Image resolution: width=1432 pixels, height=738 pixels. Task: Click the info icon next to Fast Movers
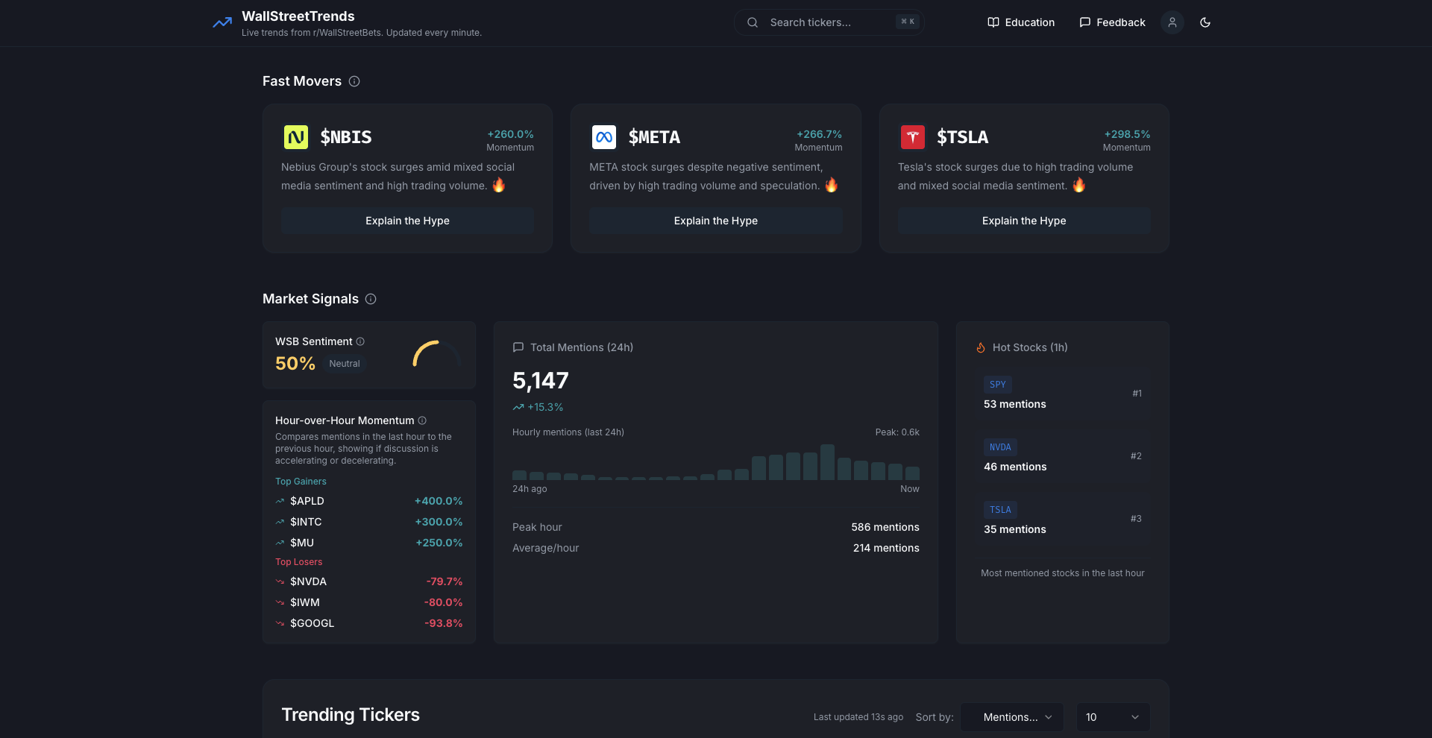click(354, 81)
